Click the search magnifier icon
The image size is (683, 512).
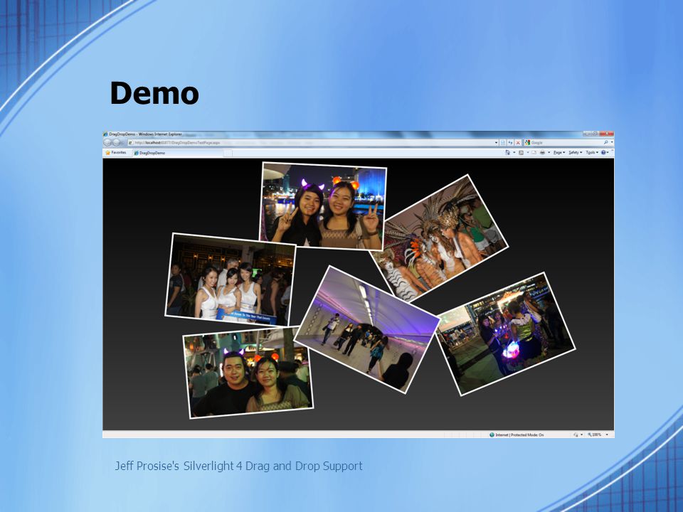click(606, 142)
